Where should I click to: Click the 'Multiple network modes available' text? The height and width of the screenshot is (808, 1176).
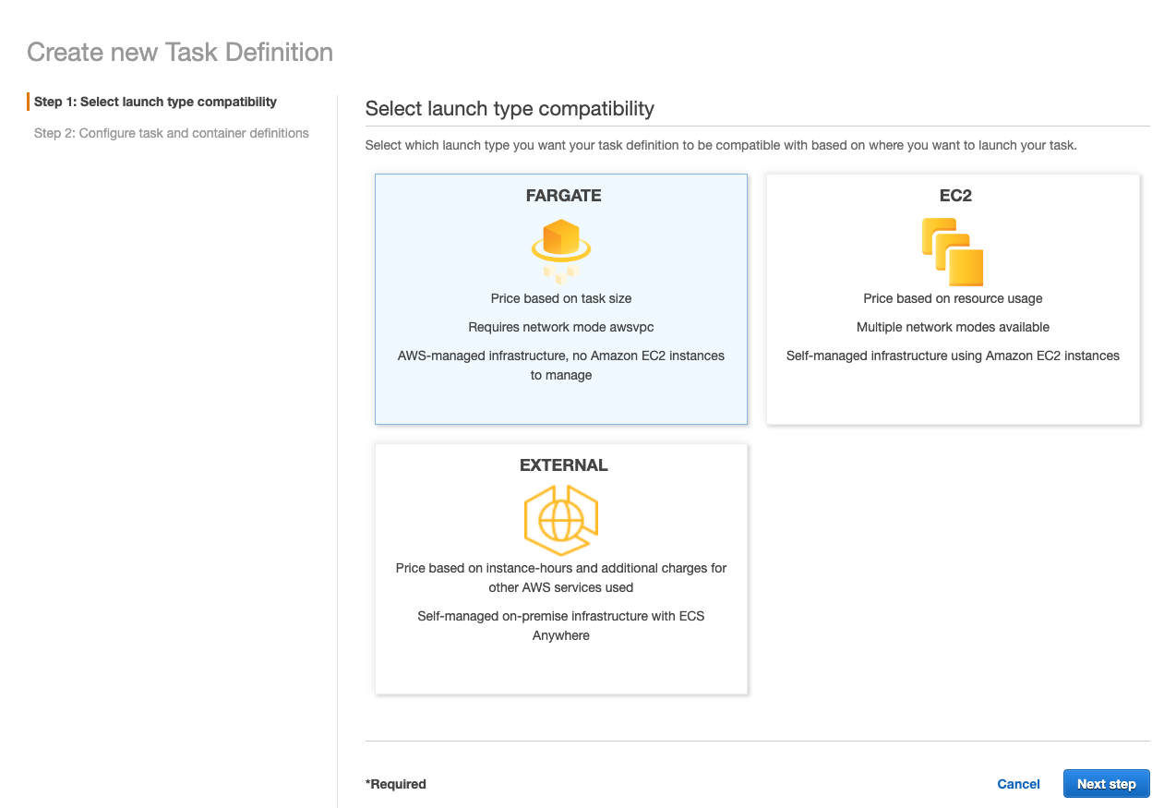(x=952, y=327)
